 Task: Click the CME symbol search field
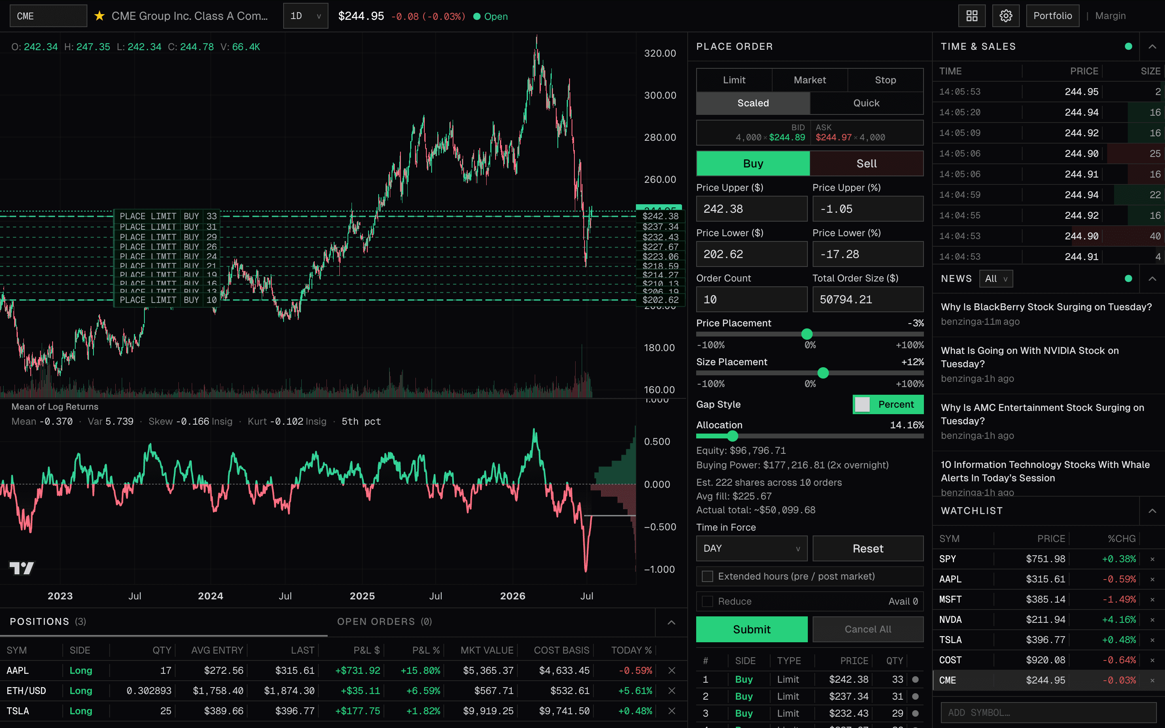[48, 16]
